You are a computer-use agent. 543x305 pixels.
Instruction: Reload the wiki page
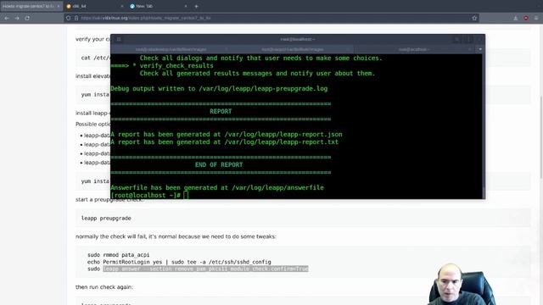pyautogui.click(x=27, y=18)
